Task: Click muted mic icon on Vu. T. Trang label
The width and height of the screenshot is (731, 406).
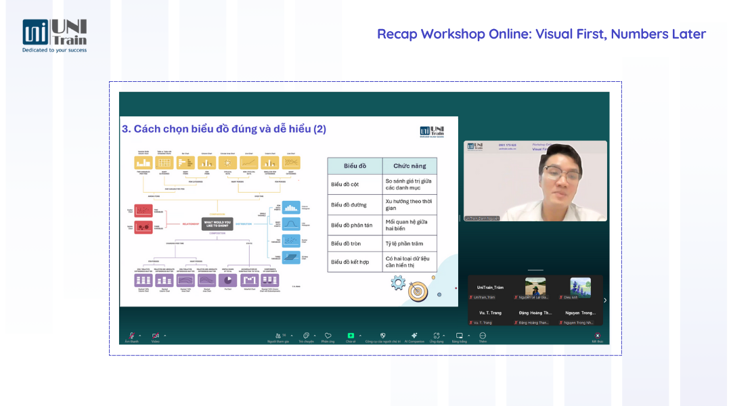Action: tap(471, 323)
